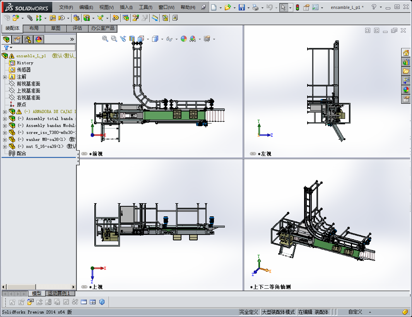Viewport: 412px width, 317px height.
Task: Click the Appearances color ball task pane icon
Action: click(406, 90)
